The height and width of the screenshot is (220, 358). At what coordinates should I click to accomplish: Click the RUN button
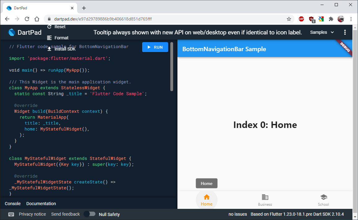tap(155, 47)
